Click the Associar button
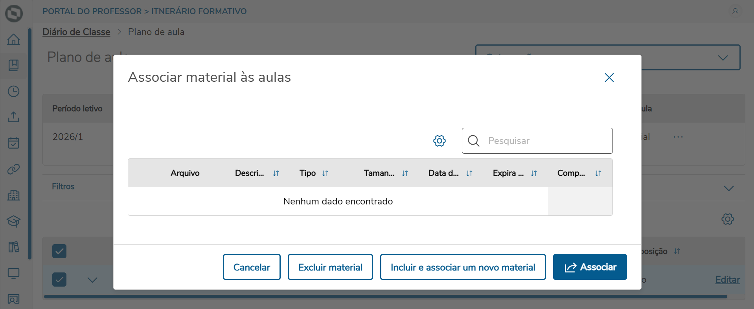 pos(590,267)
